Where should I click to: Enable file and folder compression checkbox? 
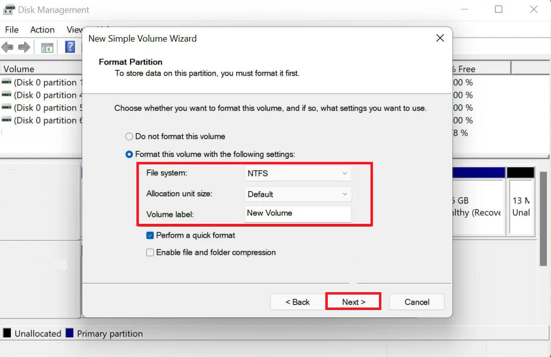click(150, 253)
